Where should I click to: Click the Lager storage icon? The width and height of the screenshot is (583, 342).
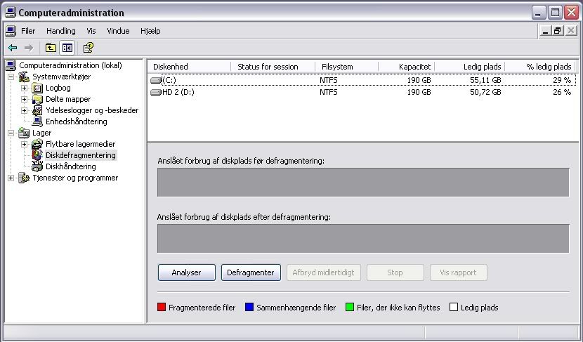coord(24,133)
